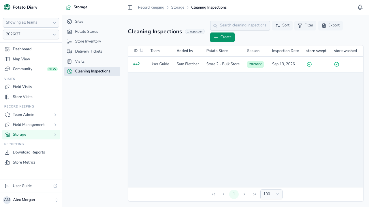This screenshot has height=207, width=369.
Task: Click the store swept check mark
Action: point(309,64)
